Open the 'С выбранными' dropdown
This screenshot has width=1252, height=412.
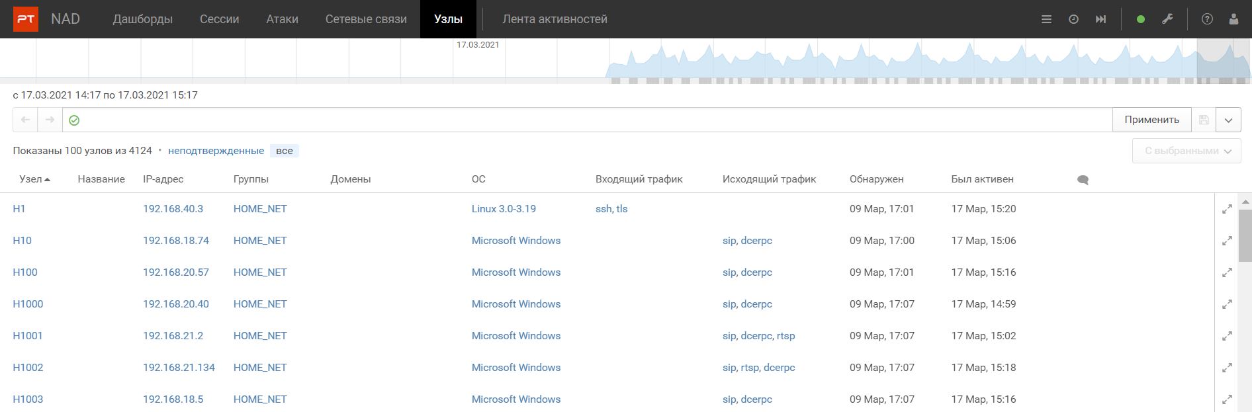(x=1186, y=151)
